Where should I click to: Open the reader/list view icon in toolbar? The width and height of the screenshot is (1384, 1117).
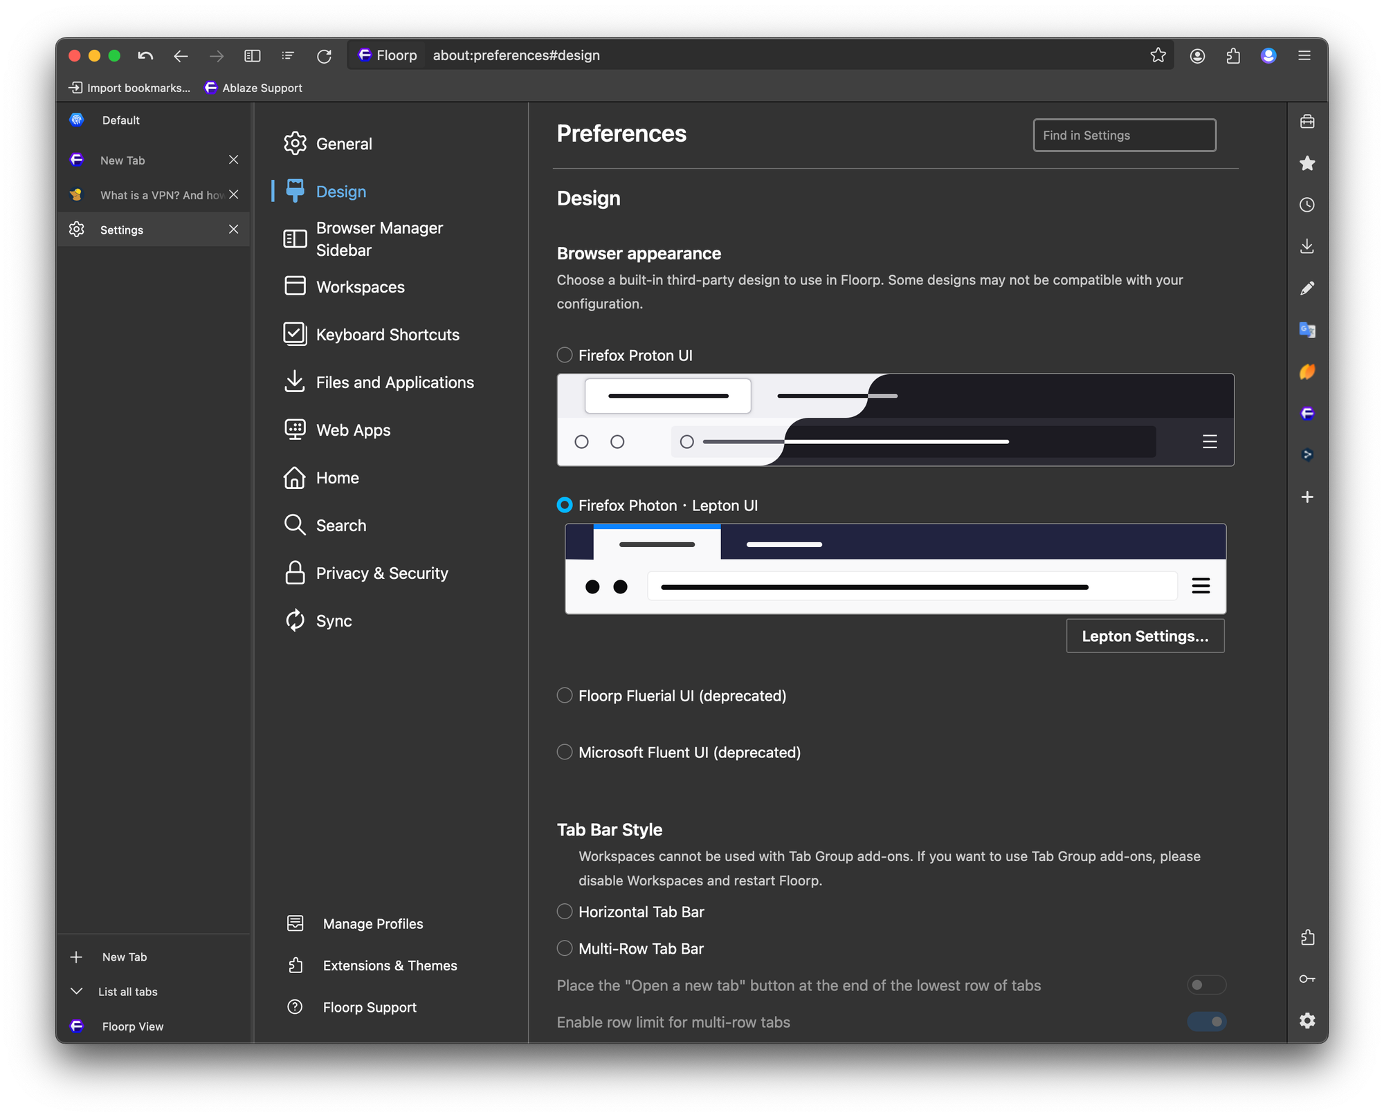[288, 55]
